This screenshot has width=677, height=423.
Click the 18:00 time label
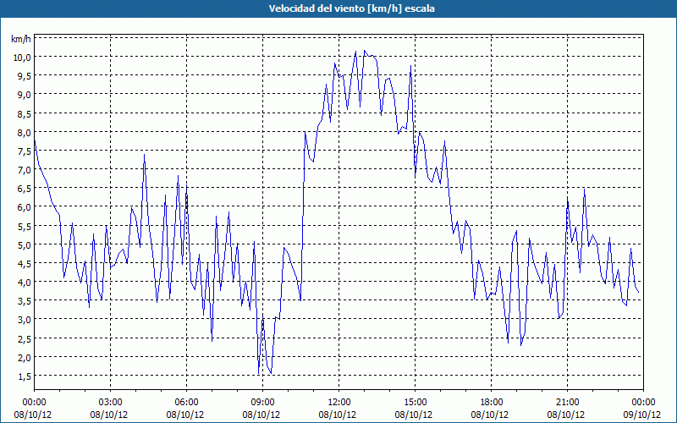[491, 403]
